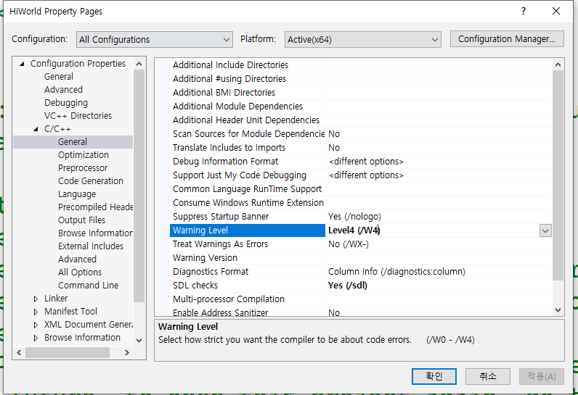The image size is (578, 395).
Task: Select General under Configuration Properties
Action: [x=59, y=77]
